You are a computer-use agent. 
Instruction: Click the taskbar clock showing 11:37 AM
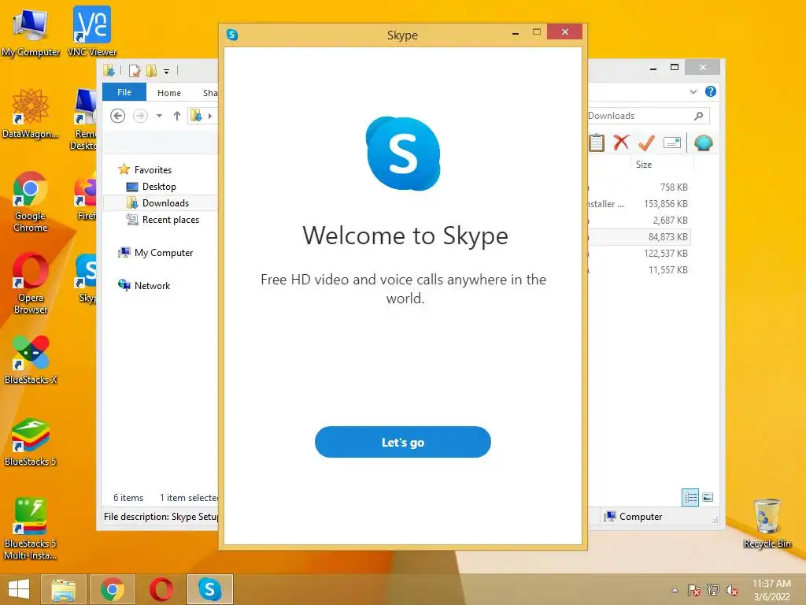point(771,589)
